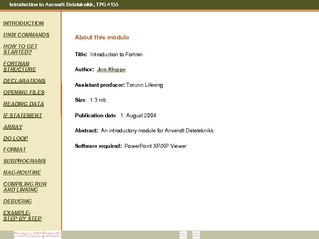This screenshot has width=319, height=239.
Task: Click the header title 'Introduction to Anvendt Datateknikk, TPG 4155'
Action: (x=64, y=4)
